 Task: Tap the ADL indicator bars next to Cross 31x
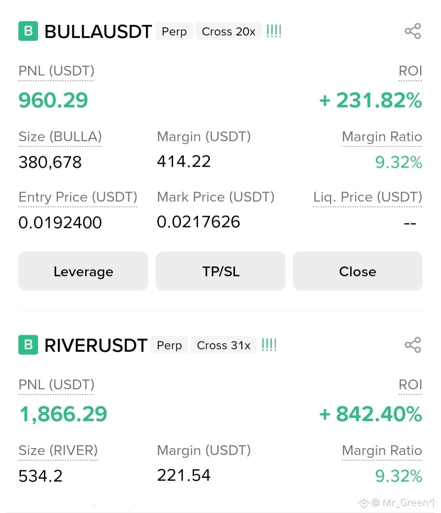coord(269,345)
